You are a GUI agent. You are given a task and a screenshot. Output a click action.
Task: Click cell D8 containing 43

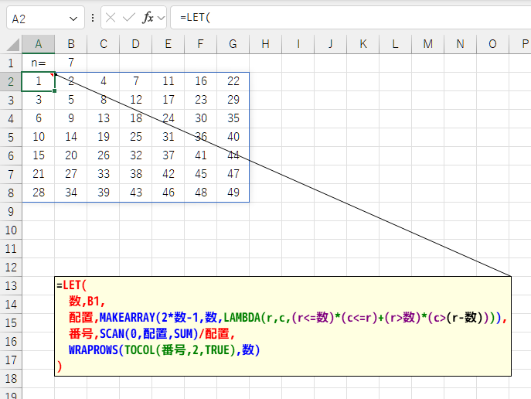pyautogui.click(x=136, y=193)
